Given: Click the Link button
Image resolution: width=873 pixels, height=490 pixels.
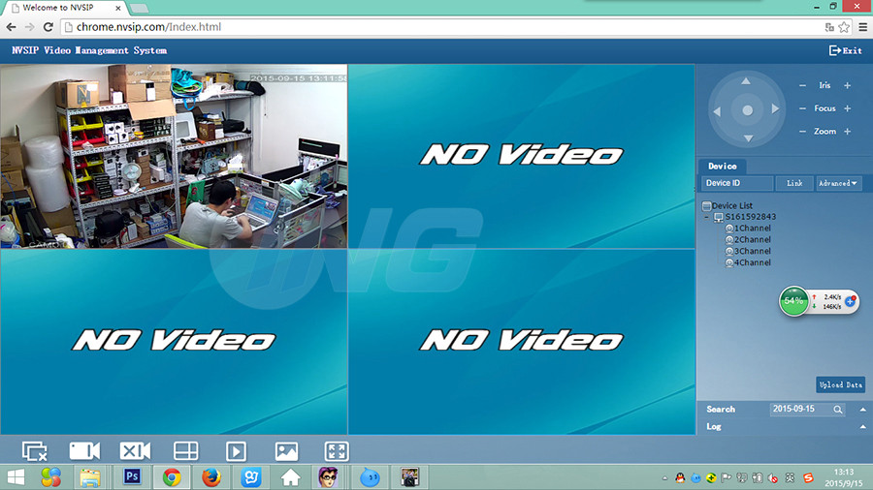Looking at the screenshot, I should click(794, 183).
